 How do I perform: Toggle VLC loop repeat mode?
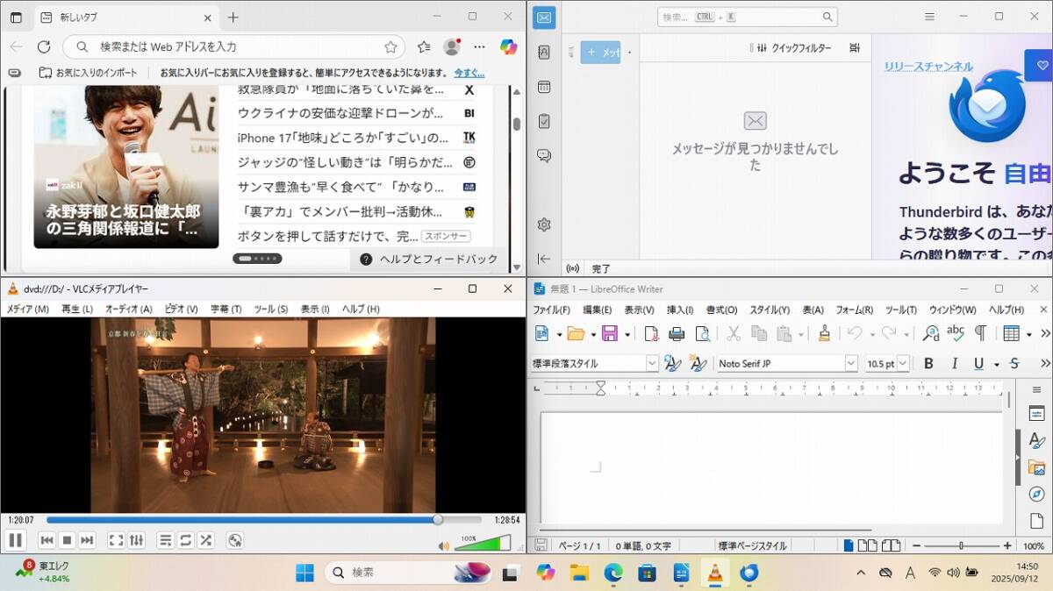185,540
